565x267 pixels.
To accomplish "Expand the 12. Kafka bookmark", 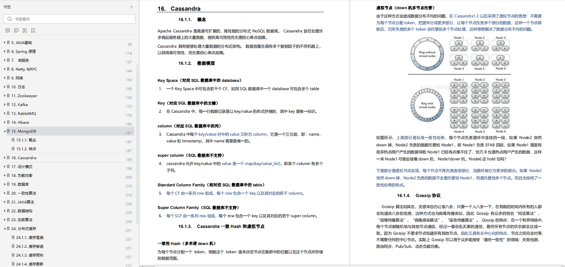I will (x=5, y=105).
